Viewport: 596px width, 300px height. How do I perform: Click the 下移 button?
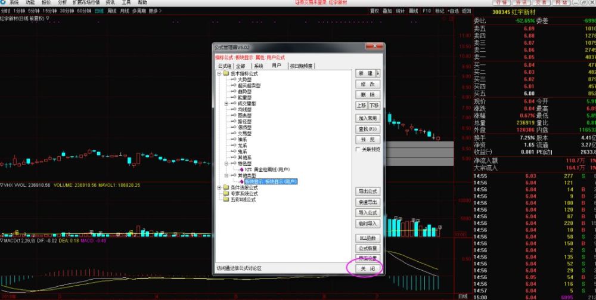374,106
